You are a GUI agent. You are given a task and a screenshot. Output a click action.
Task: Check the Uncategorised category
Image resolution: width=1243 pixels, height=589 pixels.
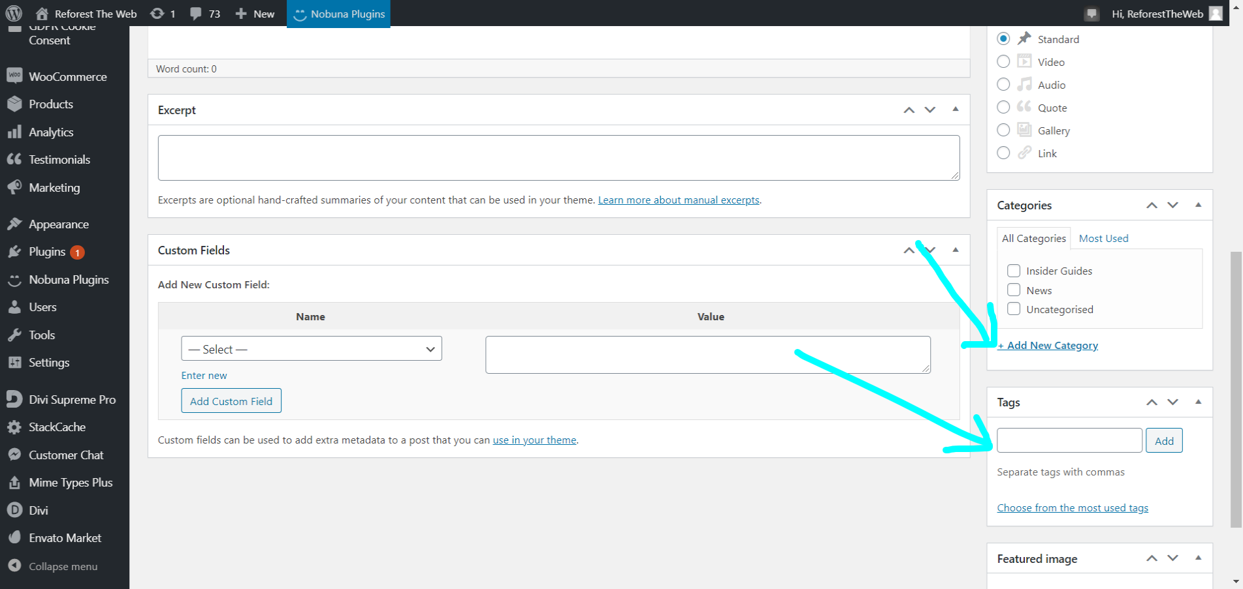[x=1014, y=309]
